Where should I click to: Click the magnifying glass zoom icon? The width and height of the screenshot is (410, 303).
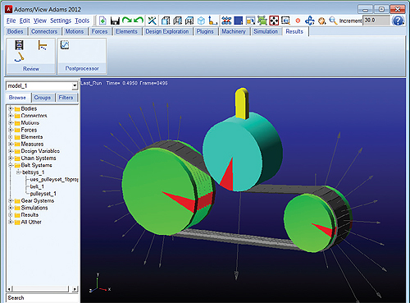click(x=333, y=21)
